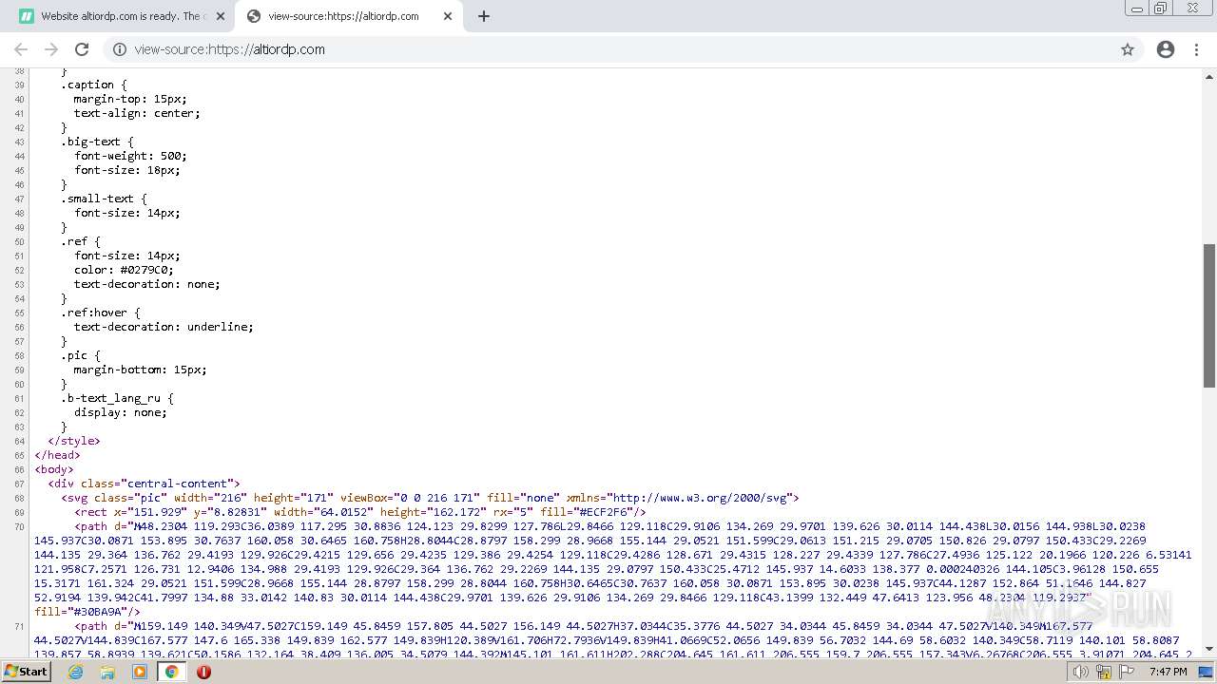Click the network tray icon

[1104, 672]
